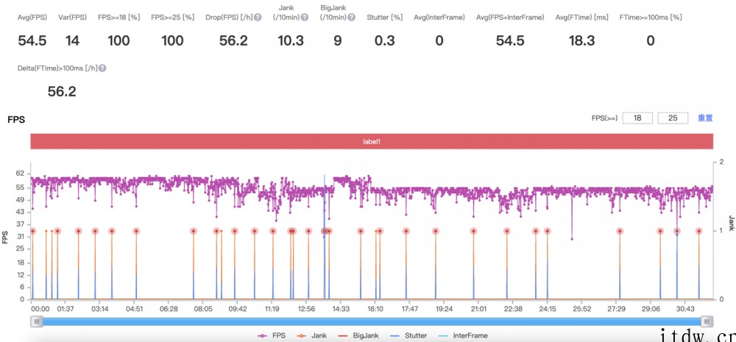Click the FPS threshold field showing 25
The height and width of the screenshot is (342, 736).
coord(673,118)
